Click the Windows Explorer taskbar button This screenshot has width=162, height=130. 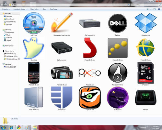(35, 127)
